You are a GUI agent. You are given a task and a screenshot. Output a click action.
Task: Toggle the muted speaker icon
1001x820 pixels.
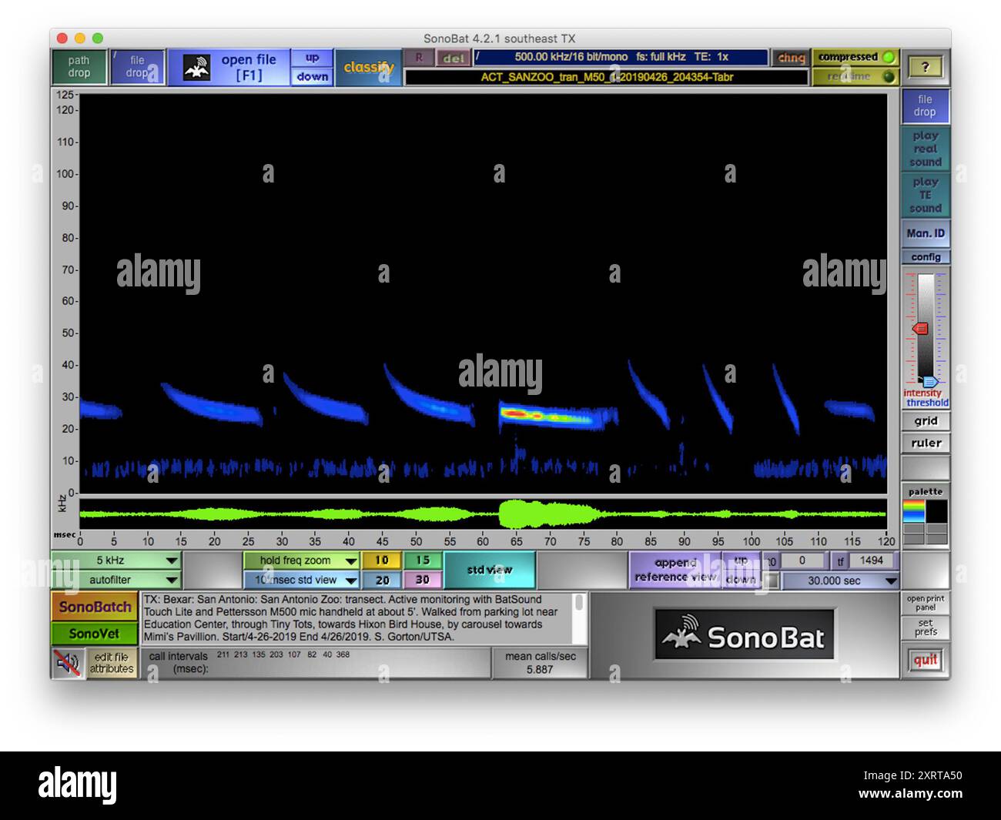68,662
